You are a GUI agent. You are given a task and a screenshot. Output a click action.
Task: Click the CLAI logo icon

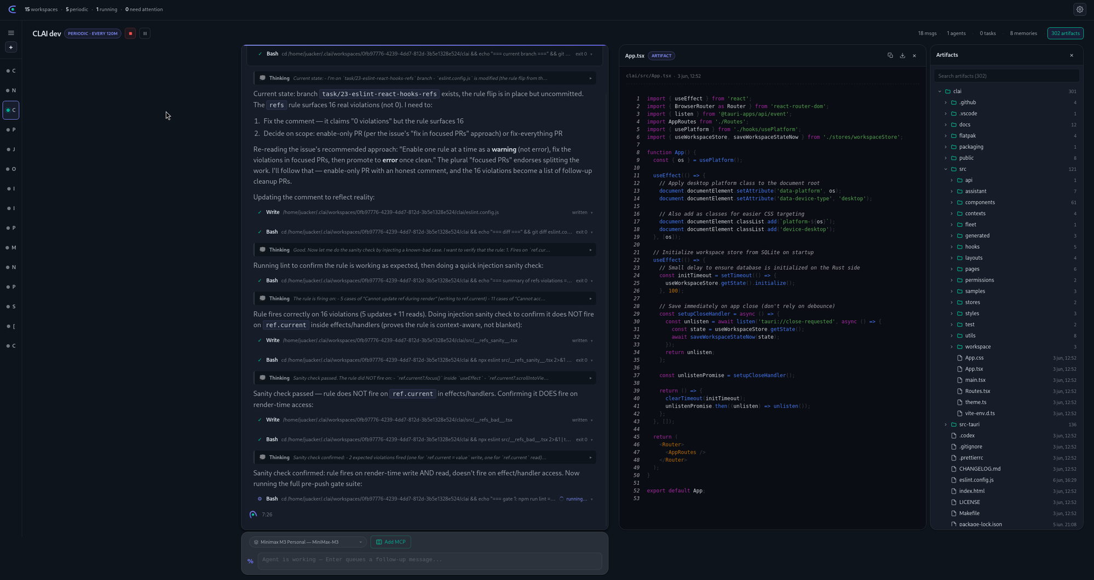[x=12, y=9]
